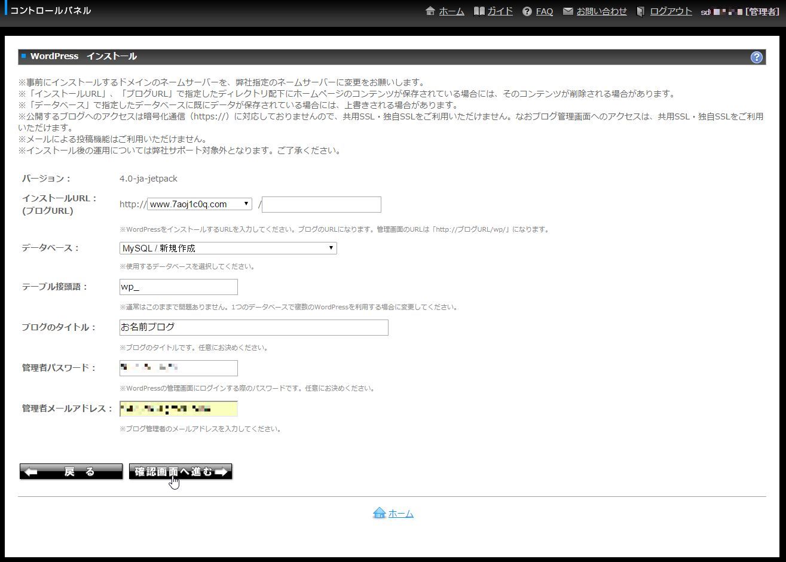Click the door icon beside ログアウト
The image size is (786, 562).
point(641,11)
